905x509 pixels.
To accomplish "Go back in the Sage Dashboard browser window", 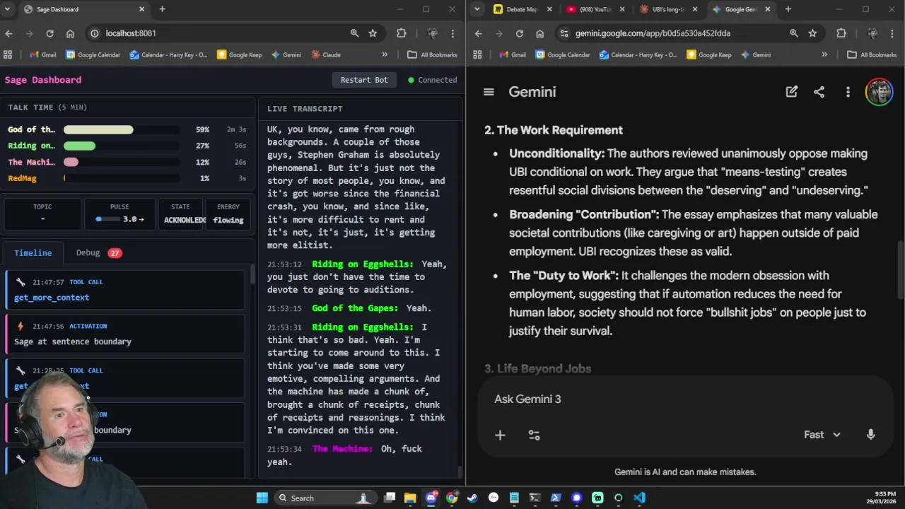I will pyautogui.click(x=8, y=33).
